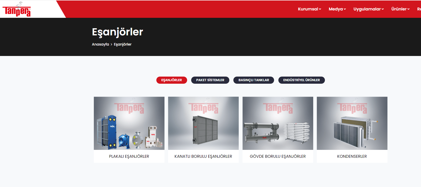Open the condenser product image
Screen dimensions: 421x187
pos(352,123)
